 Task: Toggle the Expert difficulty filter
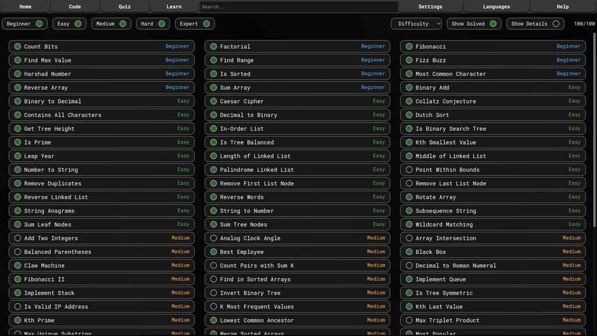click(195, 24)
